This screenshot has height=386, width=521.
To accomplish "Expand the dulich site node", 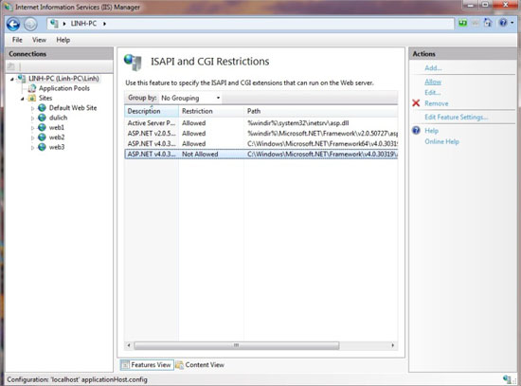I will (x=32, y=119).
